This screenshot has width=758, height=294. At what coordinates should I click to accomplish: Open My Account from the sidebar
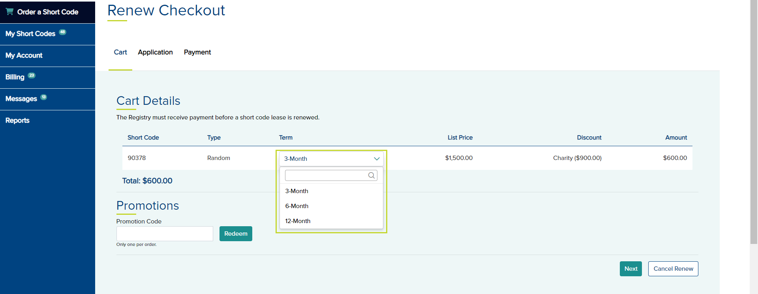(x=24, y=56)
